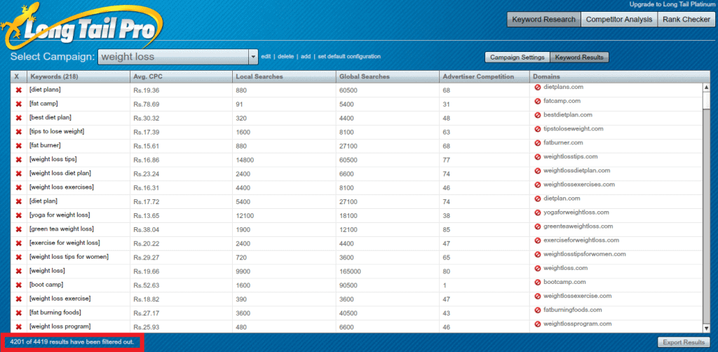Click the delete campaign link
This screenshot has height=352, width=718.
286,57
